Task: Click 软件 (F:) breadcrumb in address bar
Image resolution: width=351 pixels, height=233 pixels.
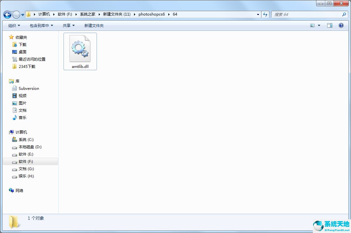Action: coord(65,14)
